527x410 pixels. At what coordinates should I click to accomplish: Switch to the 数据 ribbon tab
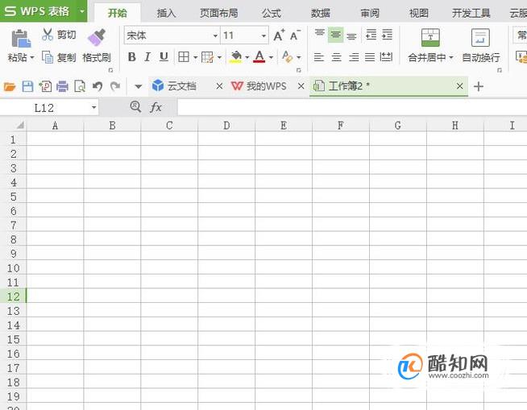pyautogui.click(x=320, y=13)
